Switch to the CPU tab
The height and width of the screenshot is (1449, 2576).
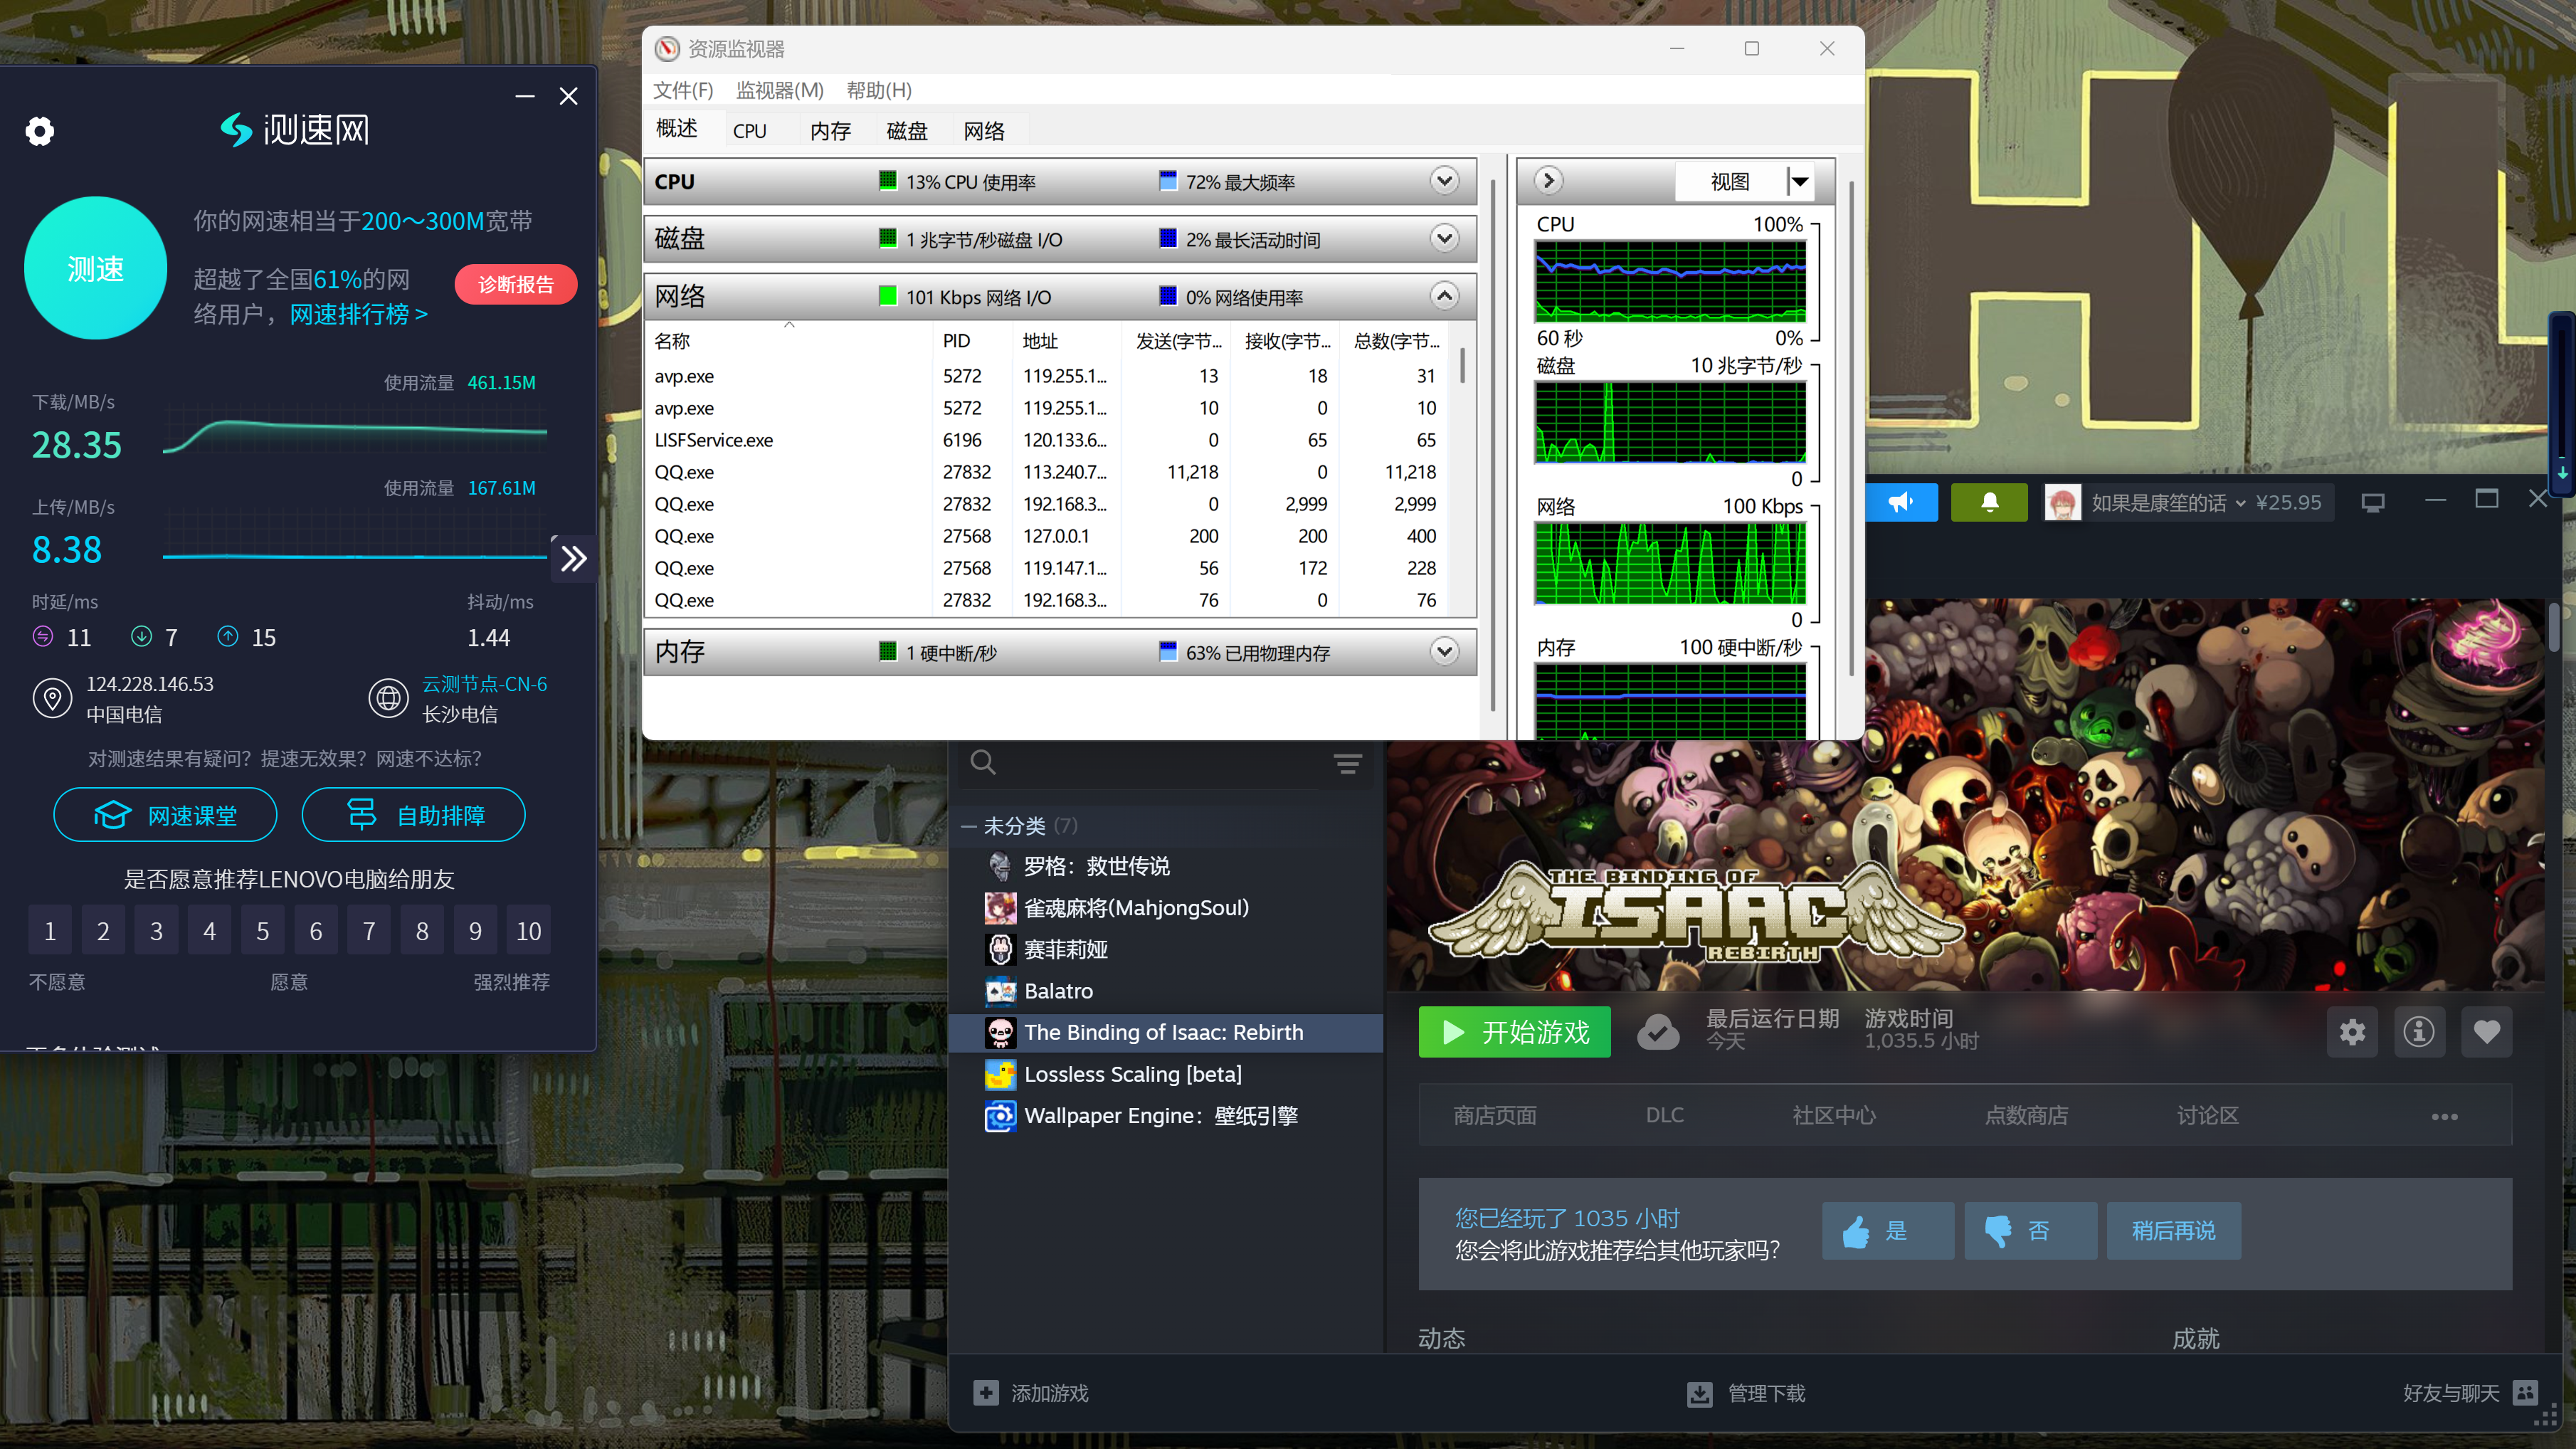(x=750, y=131)
